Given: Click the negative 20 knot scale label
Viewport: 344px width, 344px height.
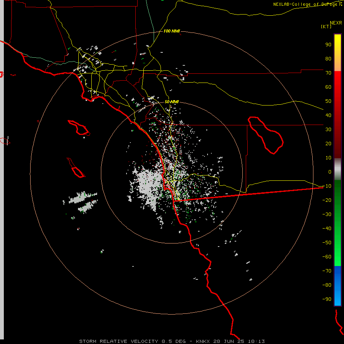Looking at the screenshot, I should pyautogui.click(x=327, y=200).
